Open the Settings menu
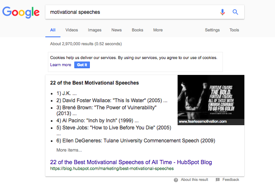Viewport: 275px width, 188px height. pyautogui.click(x=212, y=30)
